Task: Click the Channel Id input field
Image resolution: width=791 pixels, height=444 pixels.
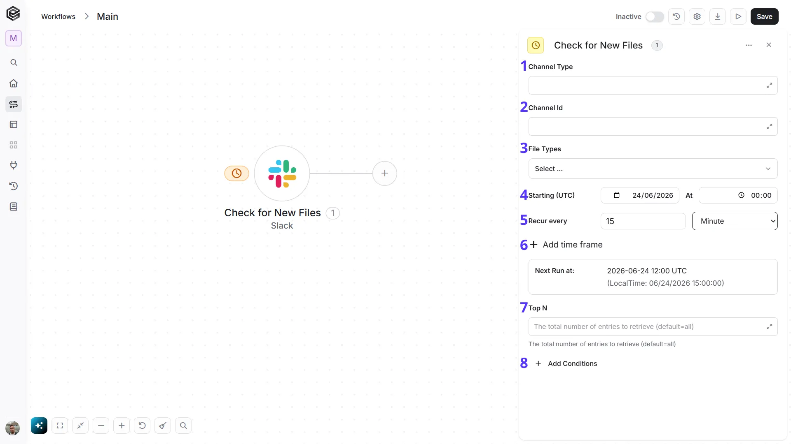Action: [x=653, y=127]
